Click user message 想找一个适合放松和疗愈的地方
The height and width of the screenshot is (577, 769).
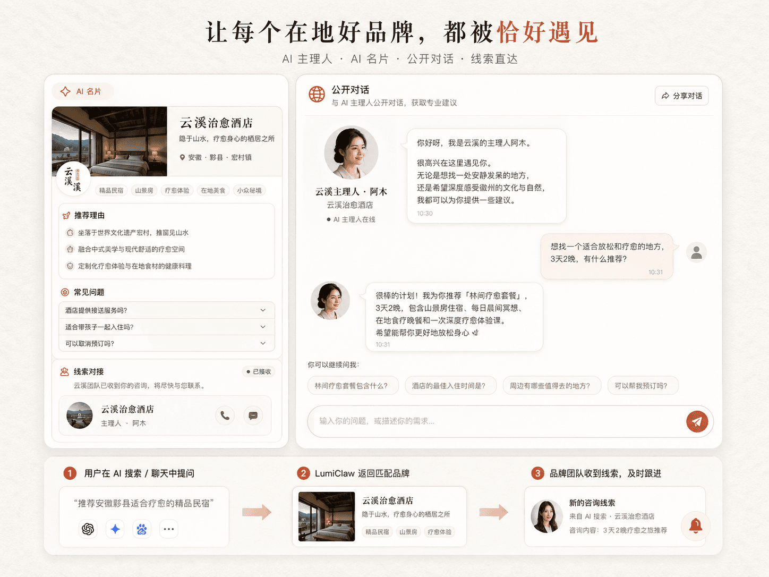[607, 256]
